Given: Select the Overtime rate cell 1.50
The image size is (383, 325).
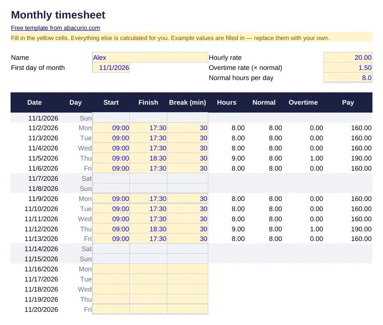Looking at the screenshot, I should [x=348, y=68].
